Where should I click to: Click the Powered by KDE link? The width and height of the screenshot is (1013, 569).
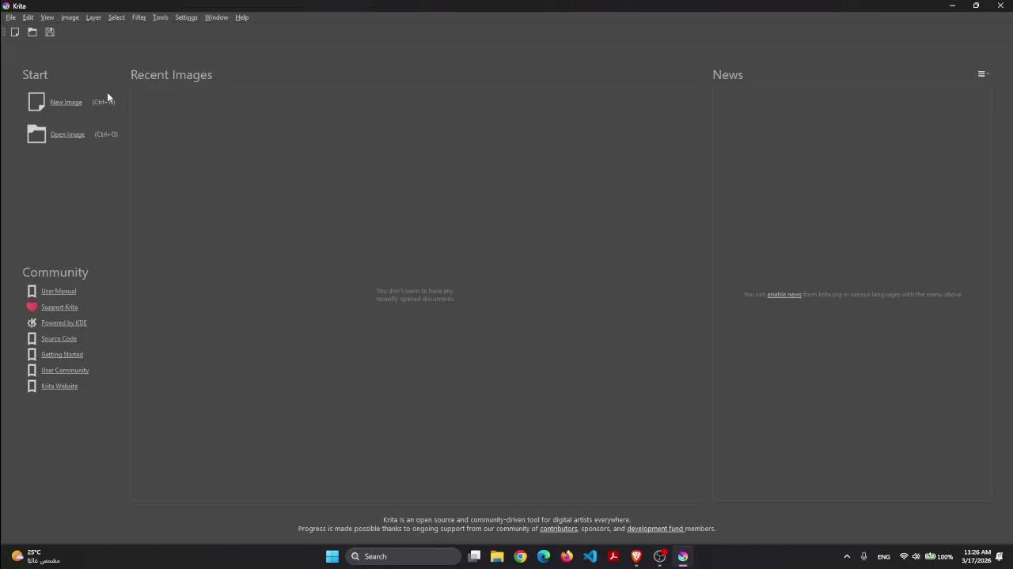pyautogui.click(x=64, y=323)
